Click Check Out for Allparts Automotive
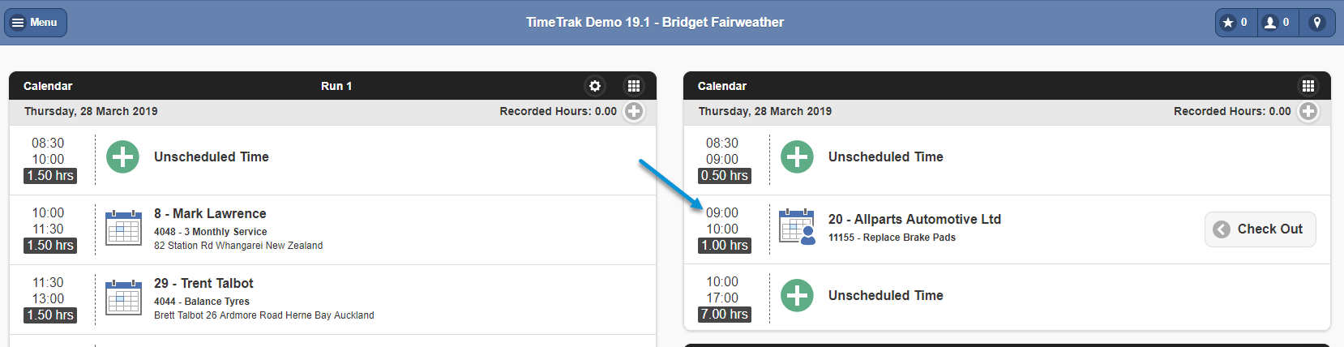 click(1260, 229)
